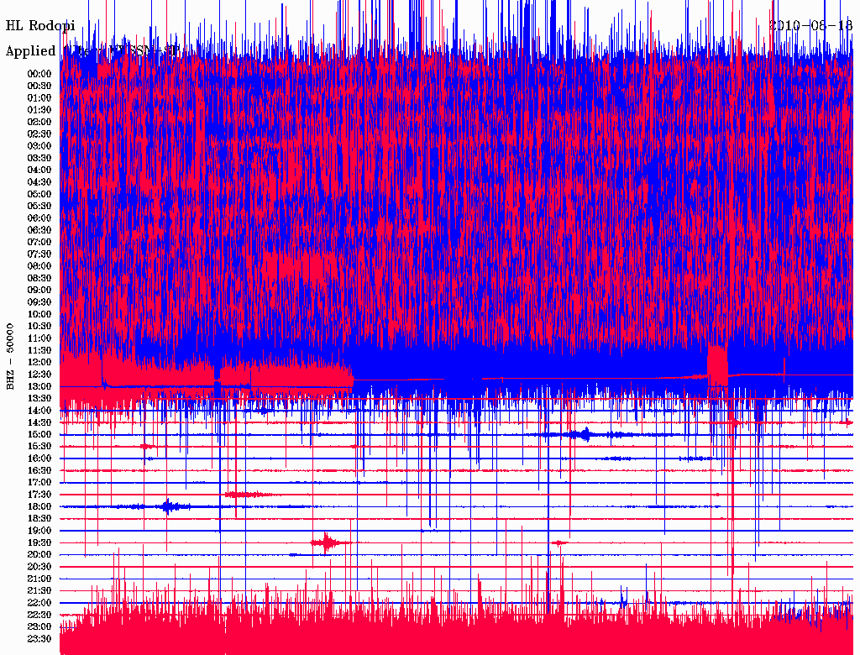Select the 10:30 time label

pos(39,327)
